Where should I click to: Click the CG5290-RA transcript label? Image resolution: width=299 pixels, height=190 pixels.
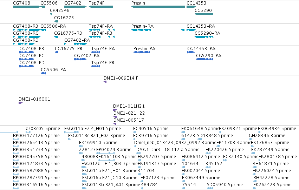[207, 33]
